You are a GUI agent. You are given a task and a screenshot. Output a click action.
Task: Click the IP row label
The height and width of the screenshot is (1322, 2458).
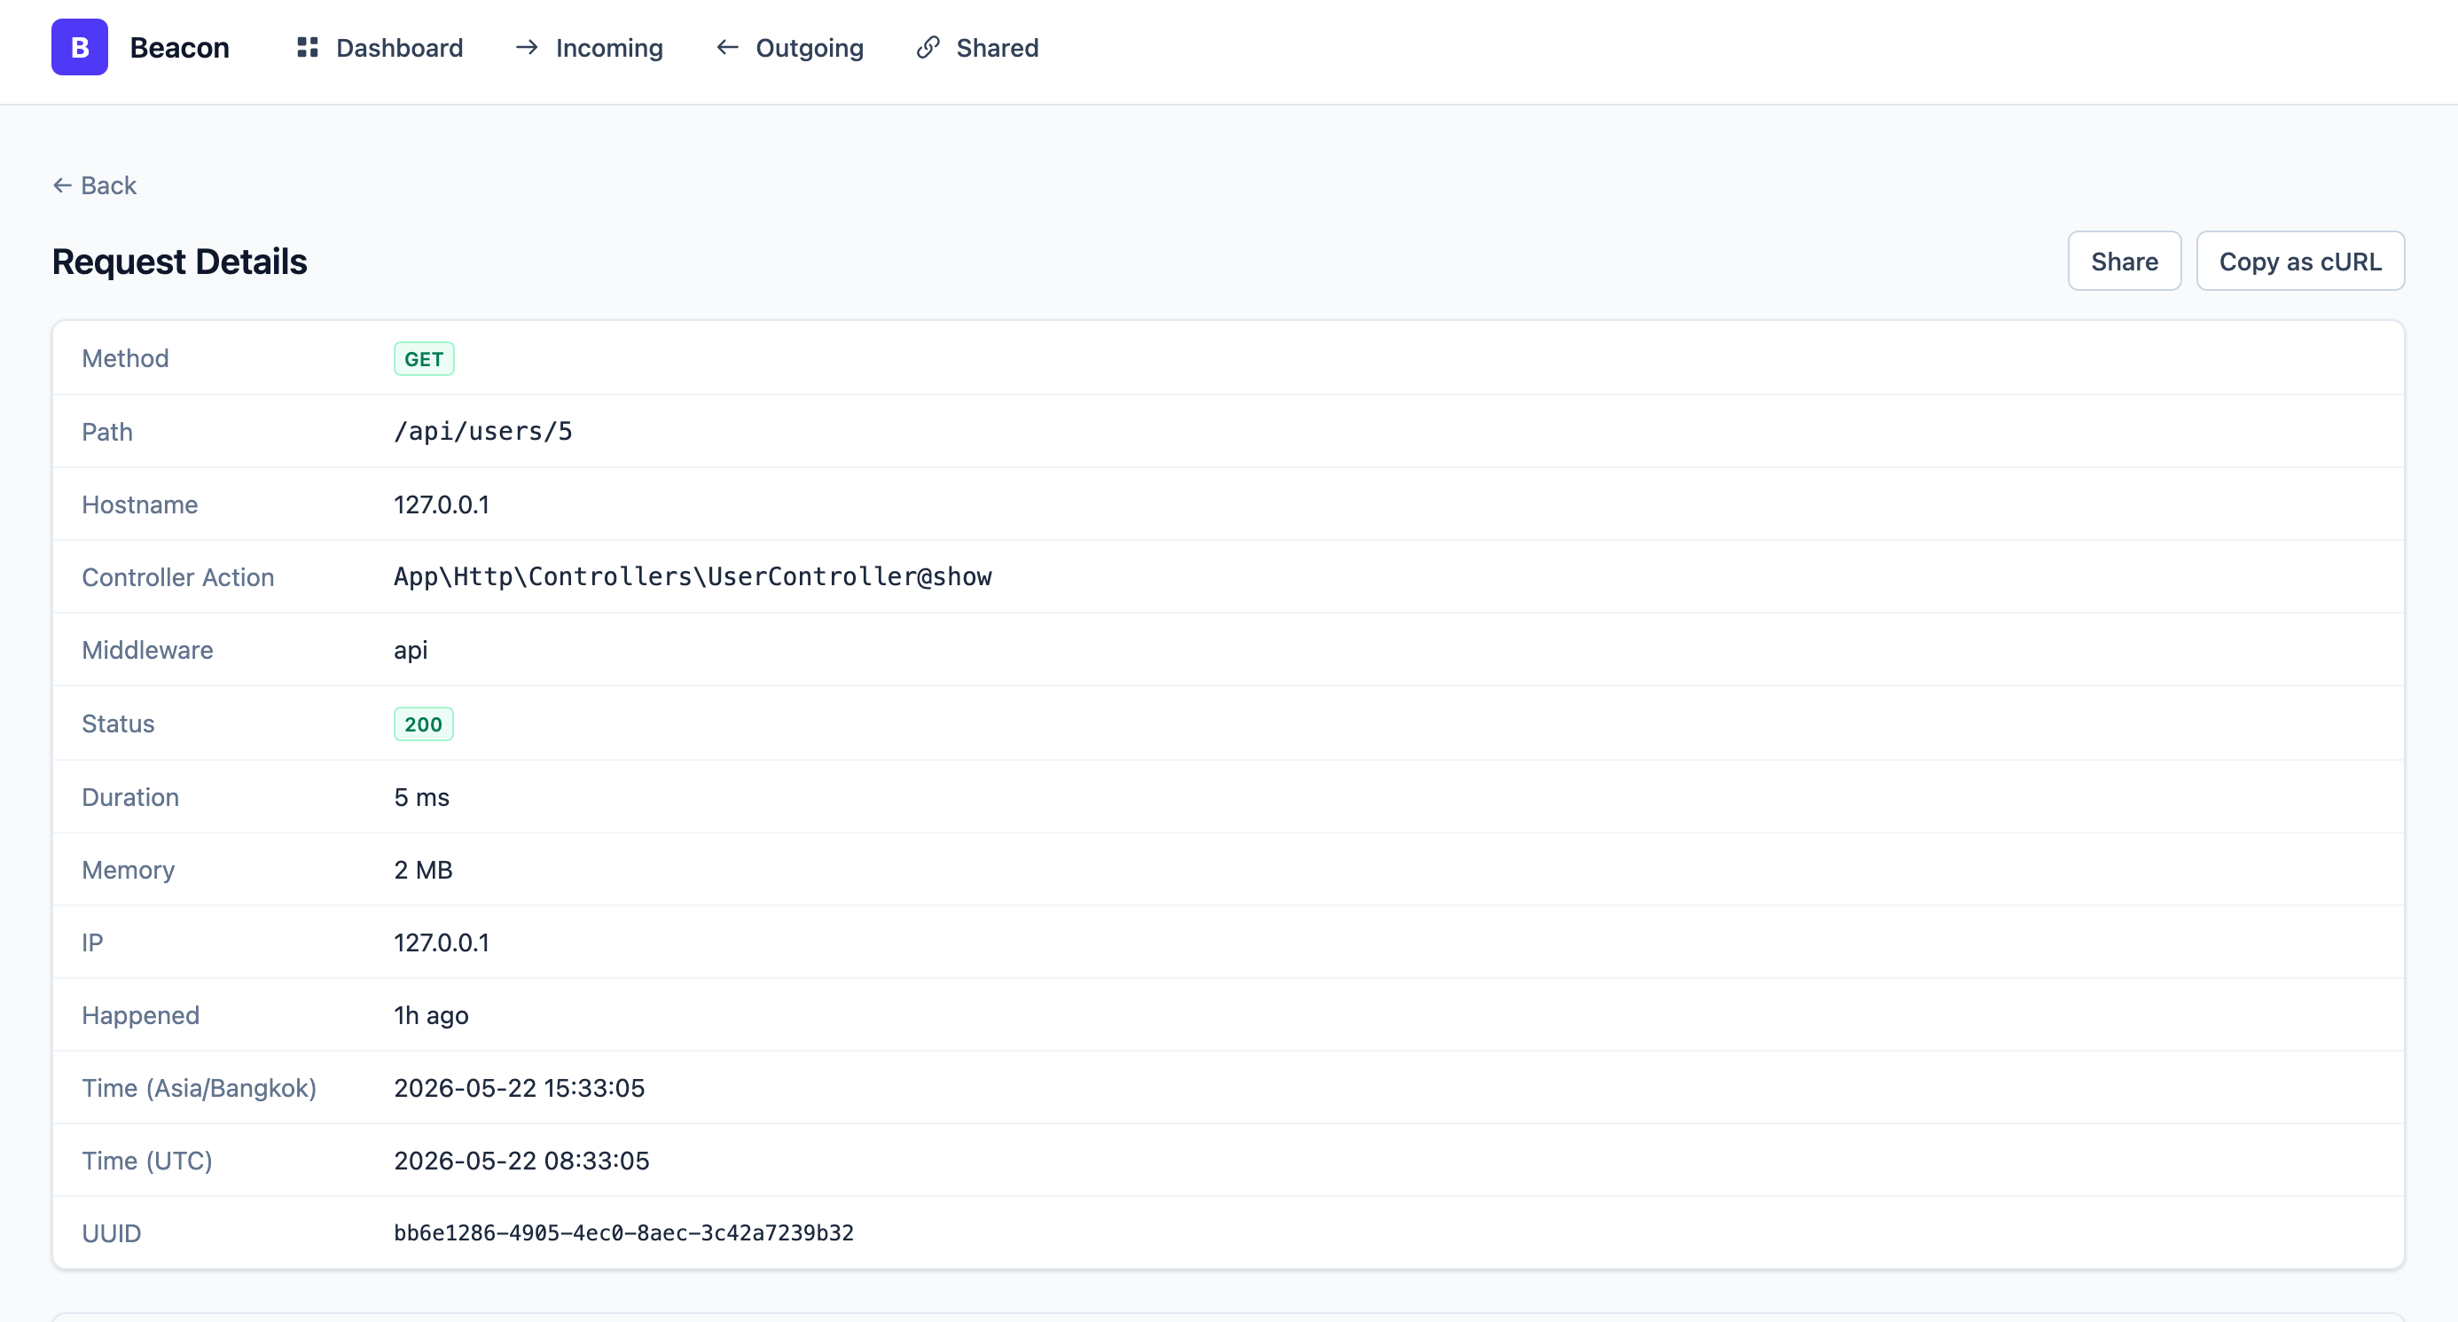click(x=92, y=943)
